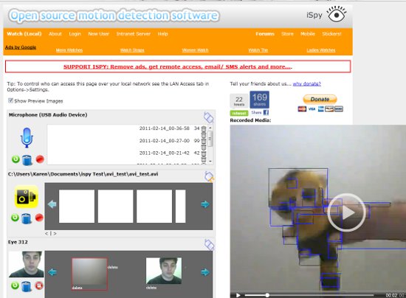
Task: Toggle the Eye 312 green power button
Action: click(x=15, y=285)
